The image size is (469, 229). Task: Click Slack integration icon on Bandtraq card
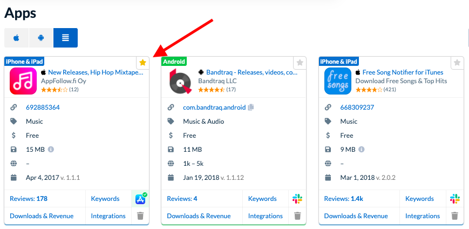click(x=297, y=198)
